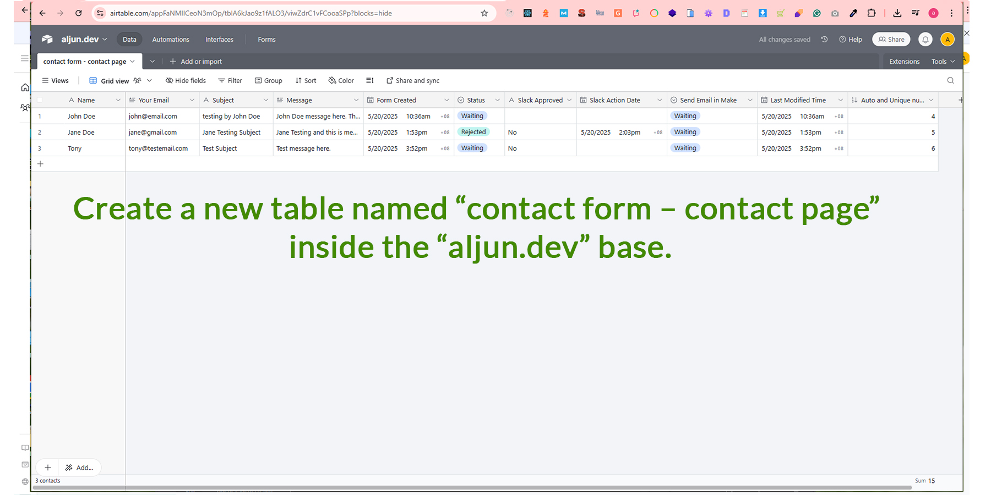Toggle the Views sidebar
991x495 pixels.
tap(55, 80)
